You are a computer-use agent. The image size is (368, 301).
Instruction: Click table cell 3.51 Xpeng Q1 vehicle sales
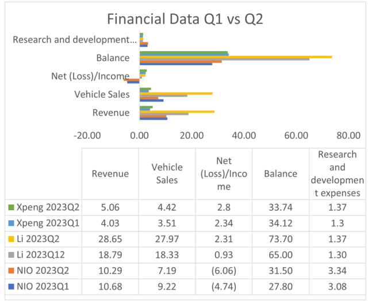point(167,223)
